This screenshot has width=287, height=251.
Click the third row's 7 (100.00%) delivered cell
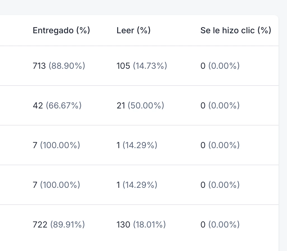[57, 145]
